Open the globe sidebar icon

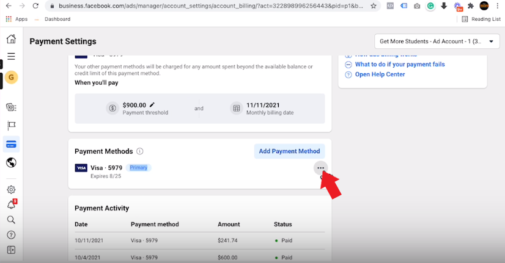tap(11, 163)
